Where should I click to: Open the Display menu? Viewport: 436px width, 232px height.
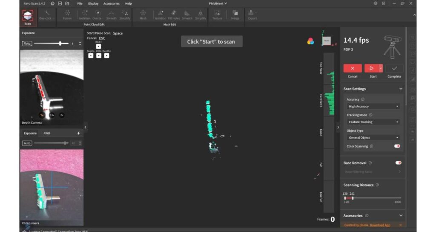click(93, 3)
